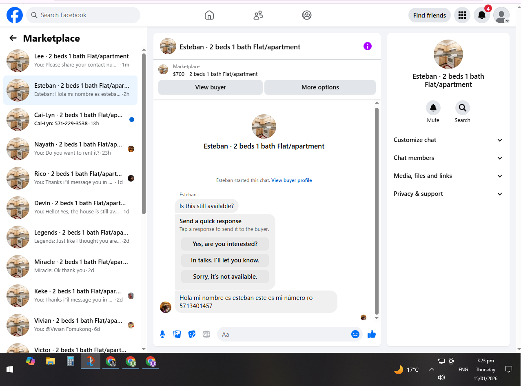Open the Home feed icon
Viewport: 521px width, 386px height.
point(209,15)
